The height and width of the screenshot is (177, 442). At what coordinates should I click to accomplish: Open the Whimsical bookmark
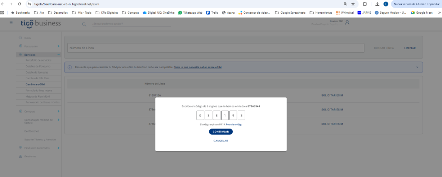pyautogui.click(x=345, y=13)
